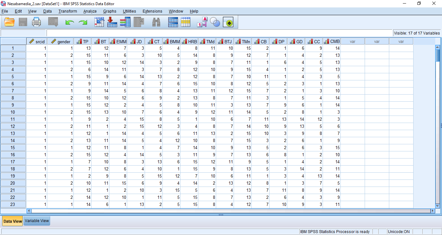Click the Select Cases toolbar icon

186,22
